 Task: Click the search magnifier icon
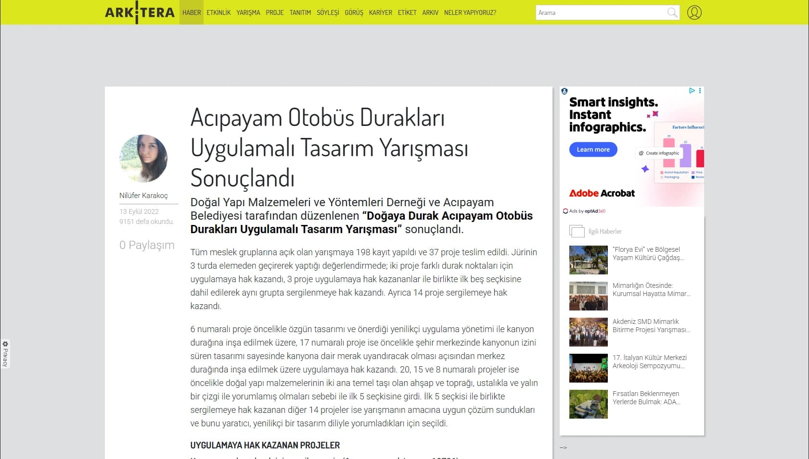(672, 12)
